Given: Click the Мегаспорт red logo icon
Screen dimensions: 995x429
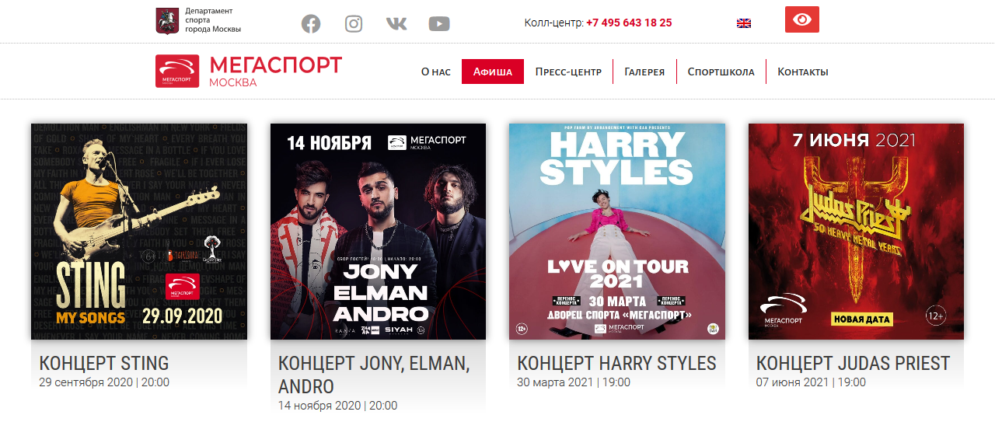Looking at the screenshot, I should (x=177, y=71).
